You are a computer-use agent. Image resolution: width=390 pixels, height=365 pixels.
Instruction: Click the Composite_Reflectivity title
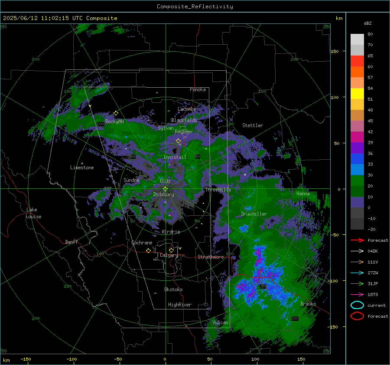tap(195, 7)
